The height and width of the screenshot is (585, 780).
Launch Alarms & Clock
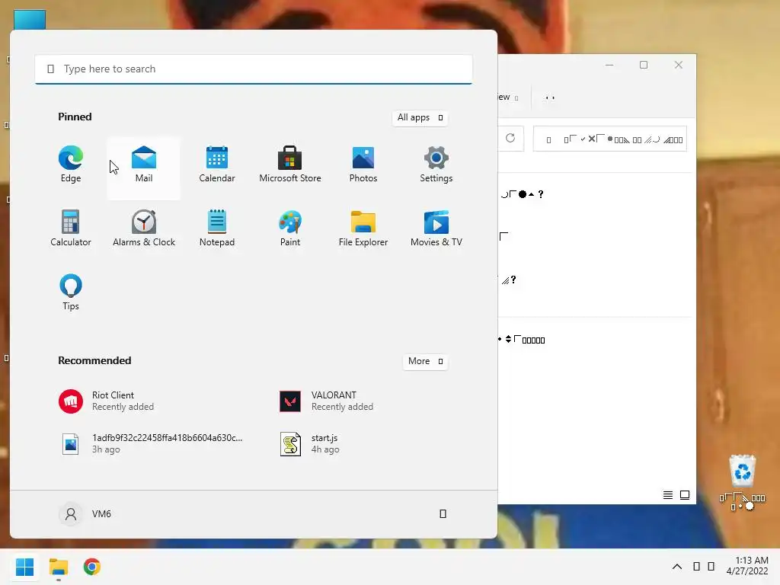(x=144, y=229)
